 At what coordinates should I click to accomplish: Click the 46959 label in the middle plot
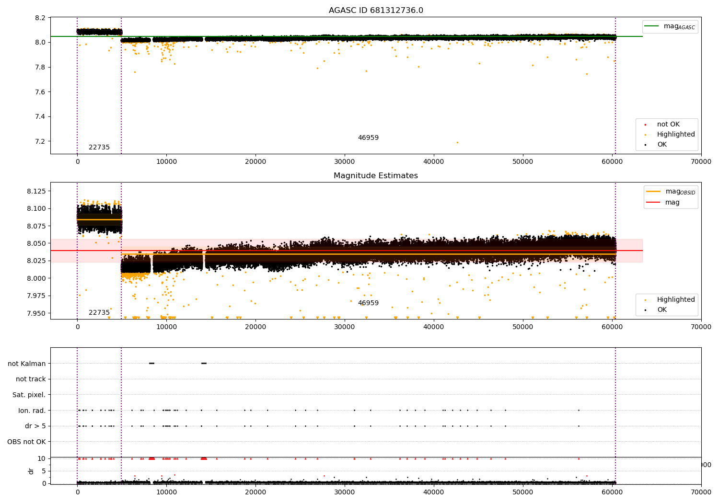[368, 303]
